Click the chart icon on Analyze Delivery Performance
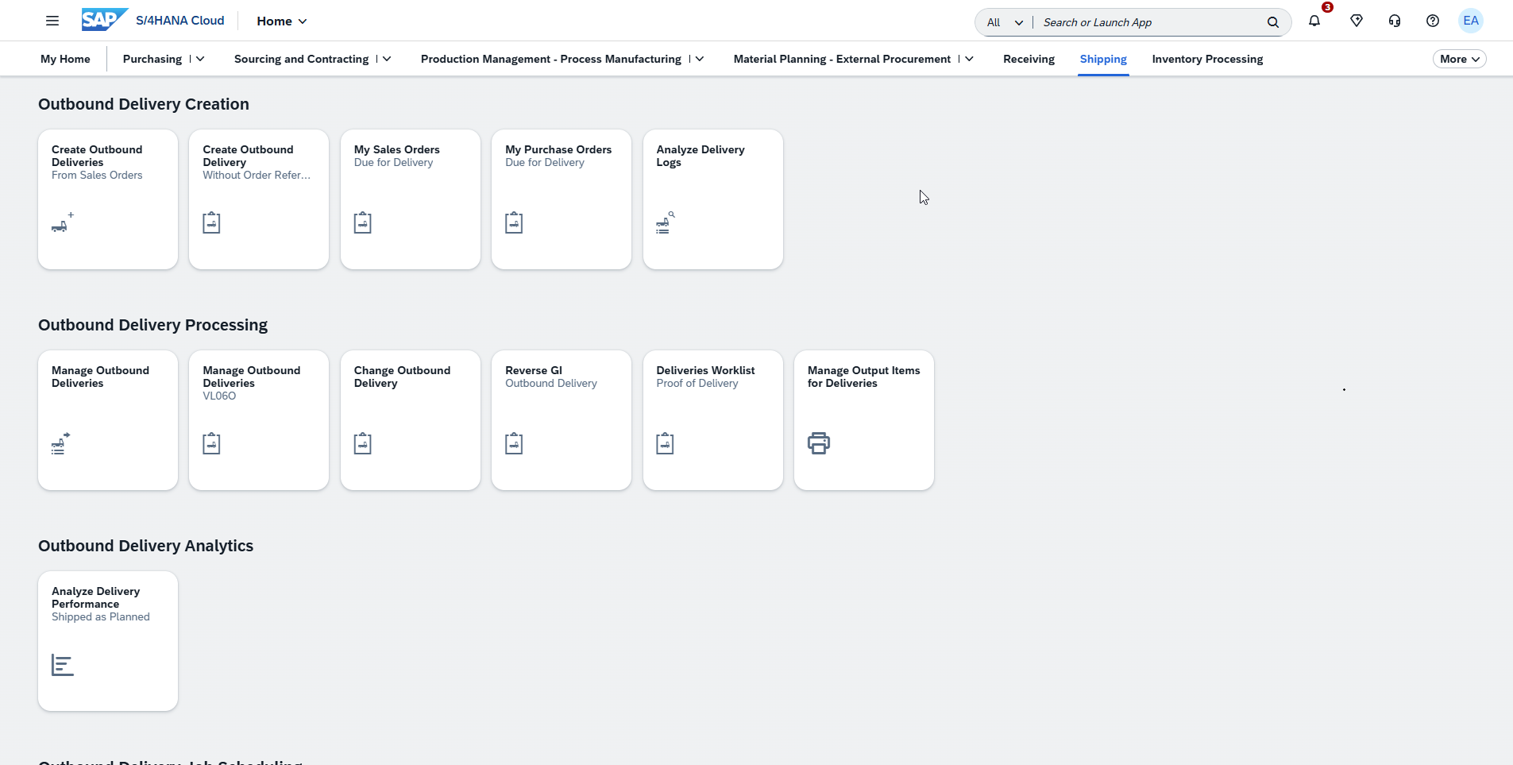This screenshot has width=1513, height=765. (x=63, y=665)
